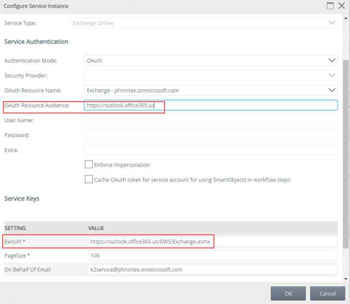Toggle Cache OAuth token checkbox
Image resolution: width=350 pixels, height=304 pixels.
pyautogui.click(x=89, y=179)
